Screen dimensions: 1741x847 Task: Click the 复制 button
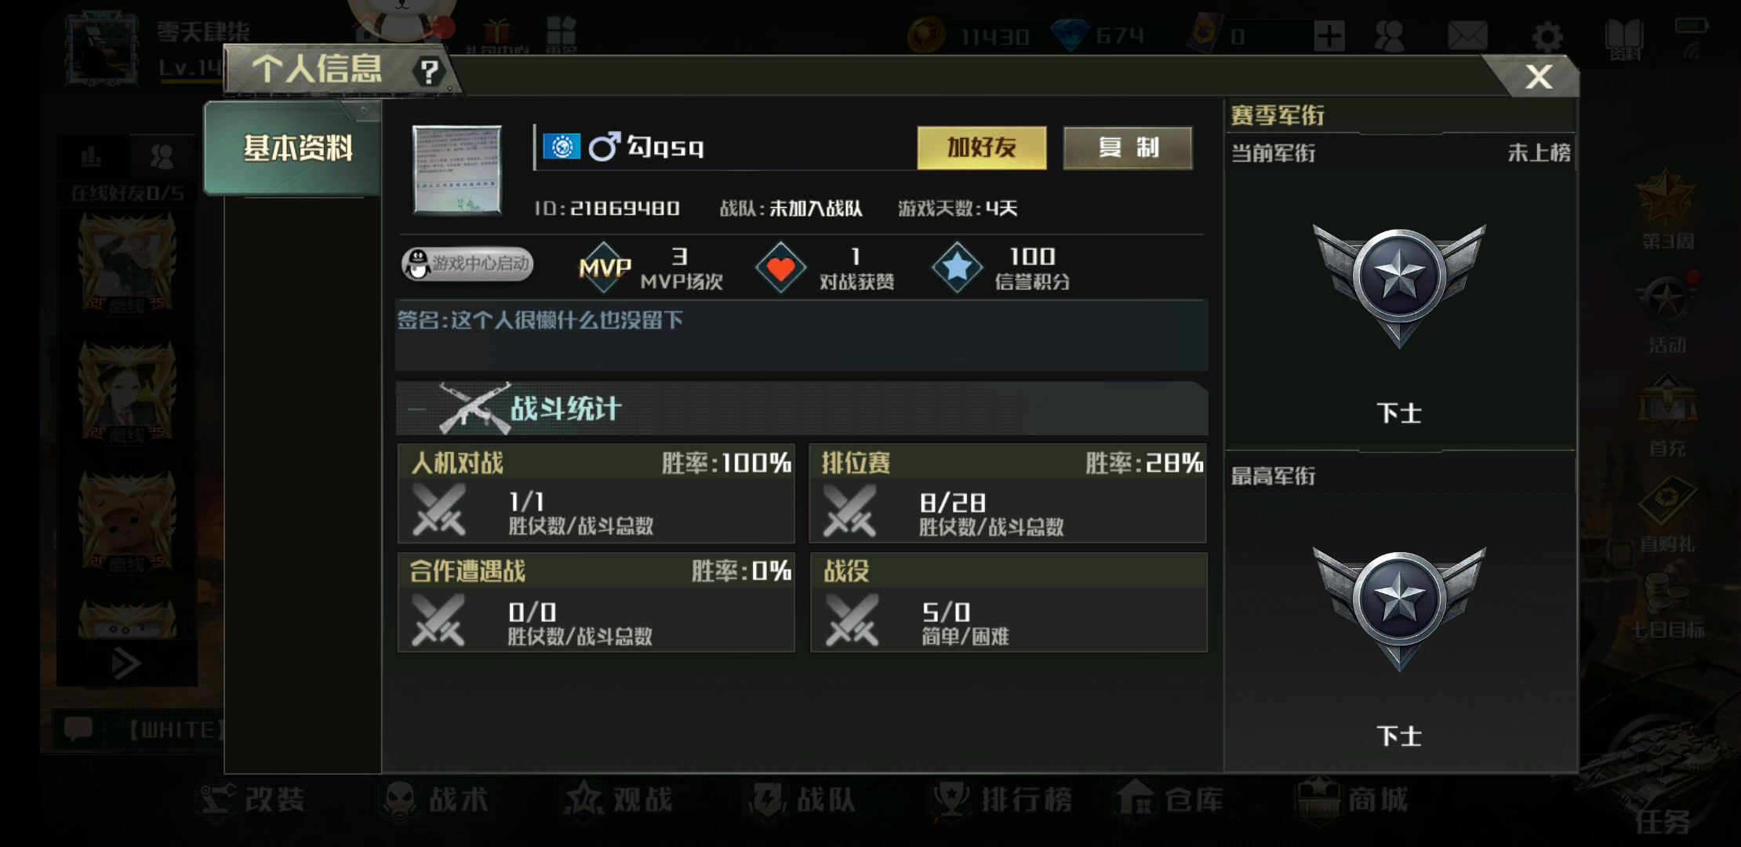click(x=1128, y=147)
